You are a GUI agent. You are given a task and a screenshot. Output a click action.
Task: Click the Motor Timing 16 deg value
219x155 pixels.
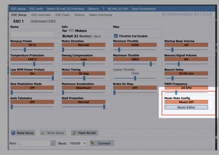click(84, 73)
